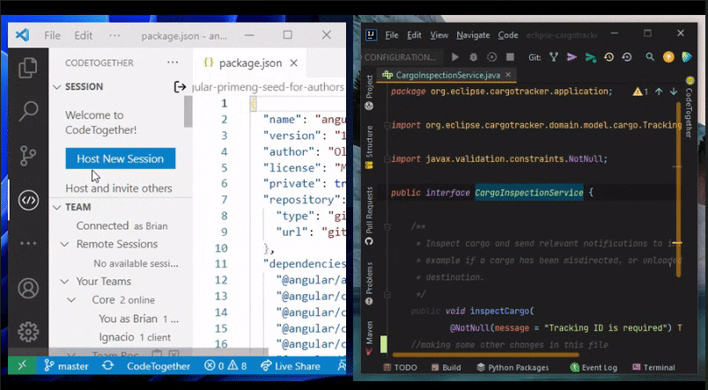Synchronize changes icon in VS Code status bar

tap(107, 365)
